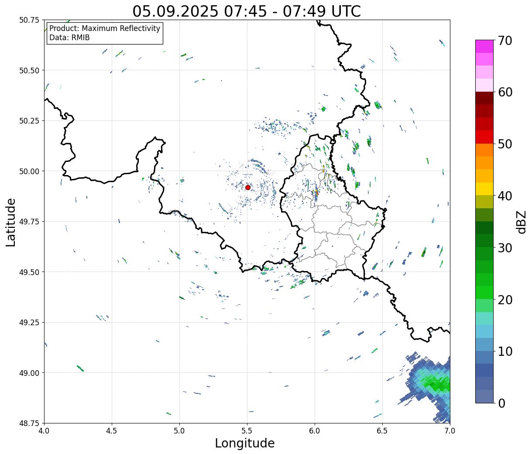The width and height of the screenshot is (532, 454).
Task: Click the x-axis tick label "6.5"
Action: (382, 430)
